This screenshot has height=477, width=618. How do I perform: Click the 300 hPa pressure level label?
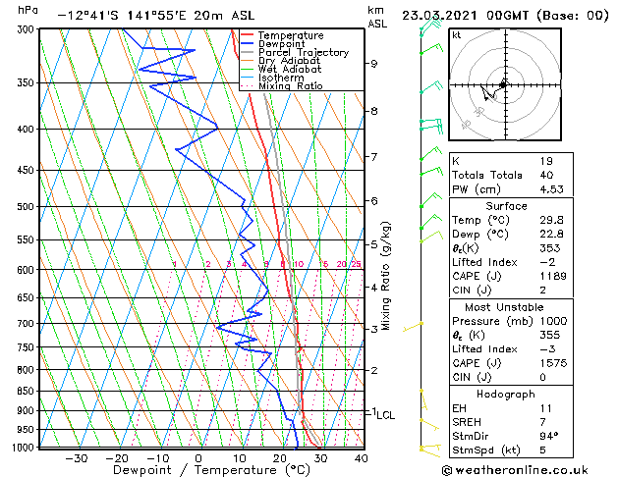point(28,29)
